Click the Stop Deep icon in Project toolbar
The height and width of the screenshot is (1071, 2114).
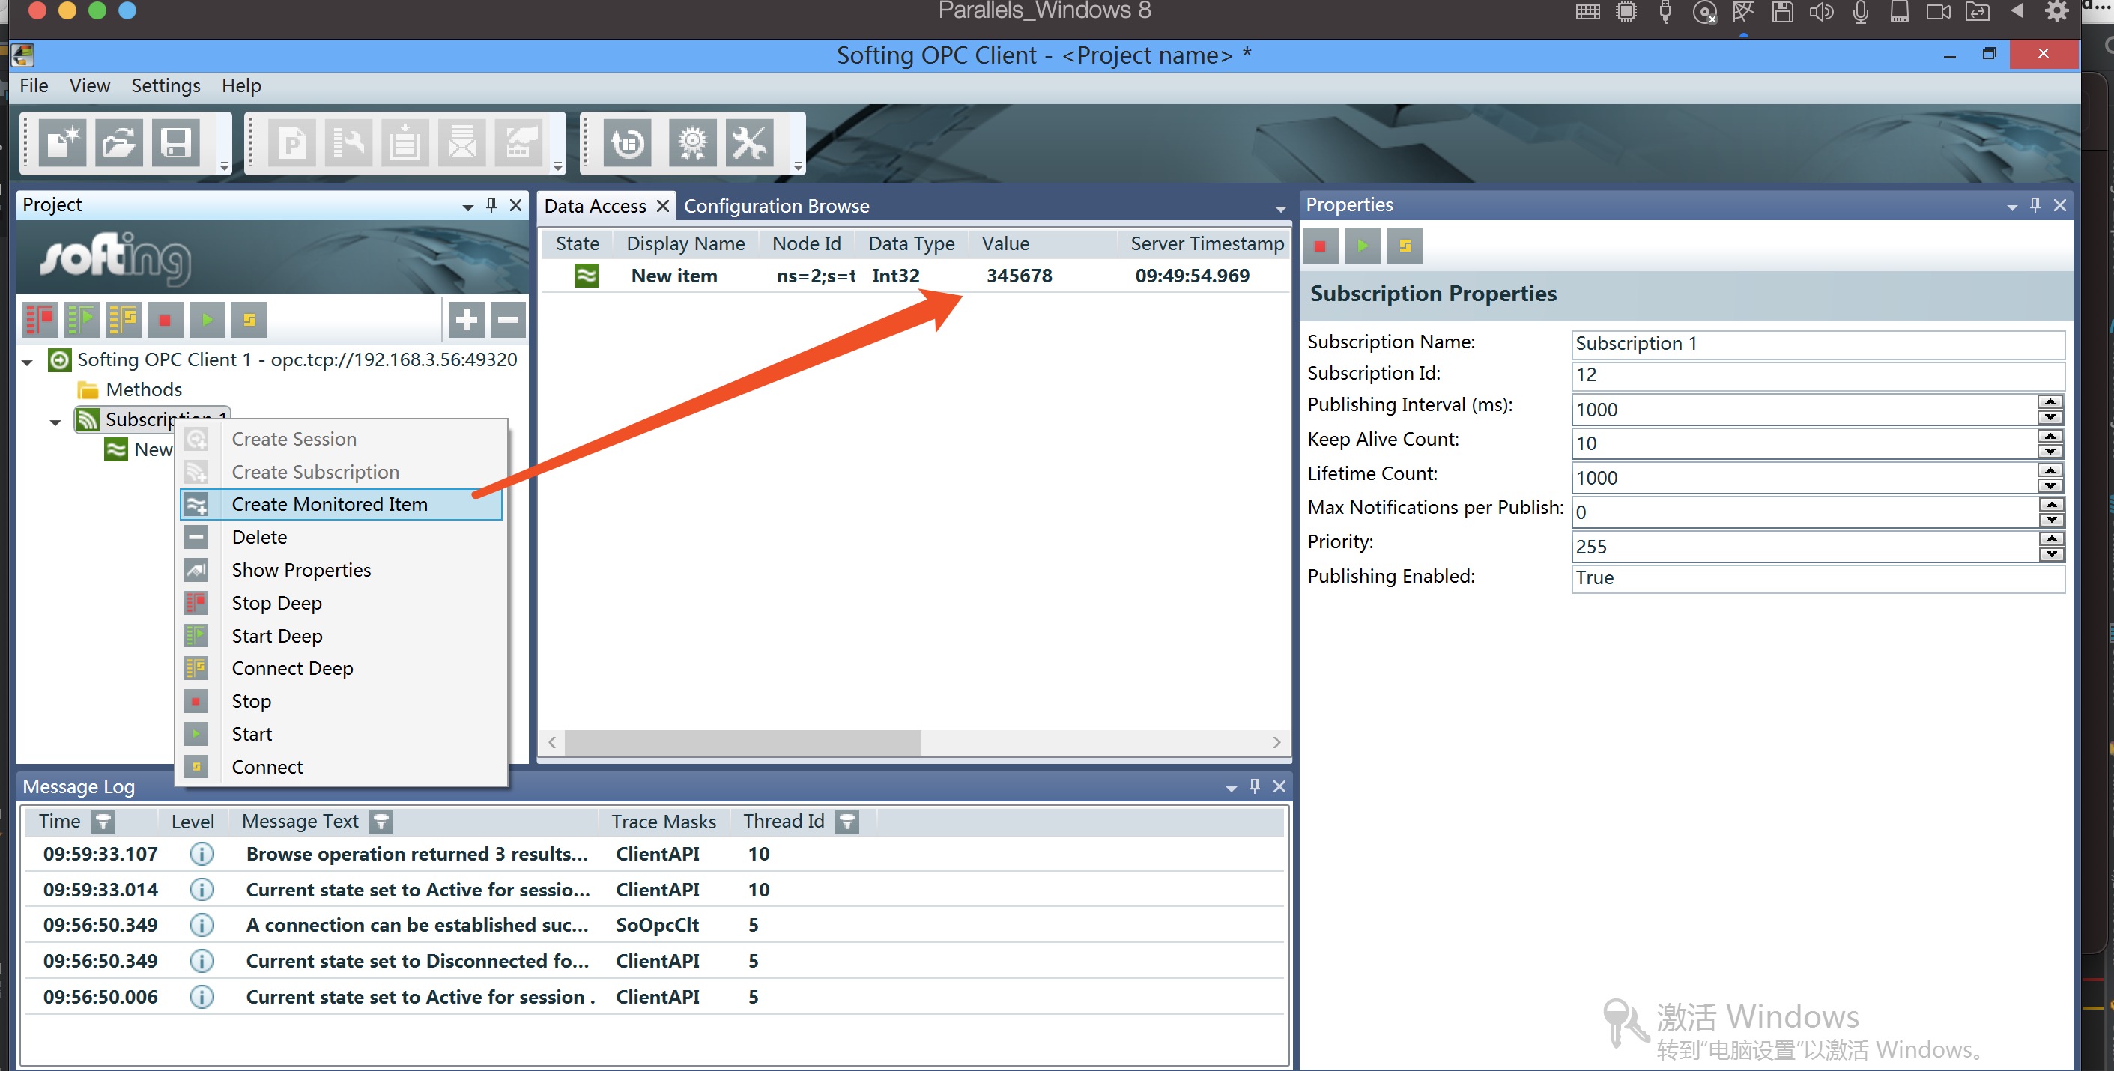pos(40,319)
